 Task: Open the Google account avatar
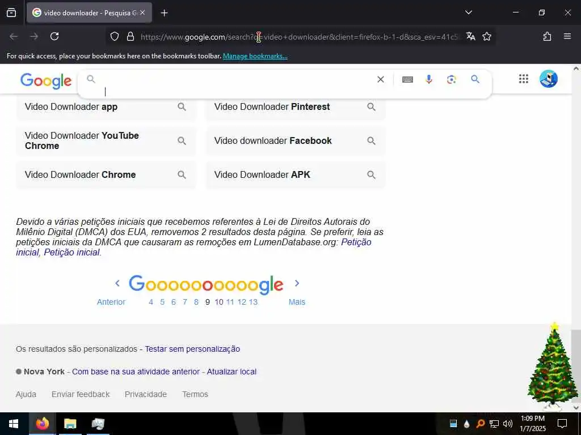click(x=549, y=79)
